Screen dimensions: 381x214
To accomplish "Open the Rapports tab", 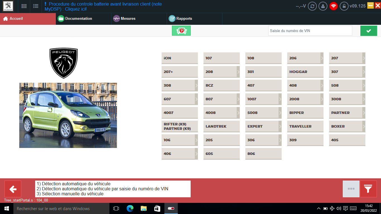I will tap(195, 19).
